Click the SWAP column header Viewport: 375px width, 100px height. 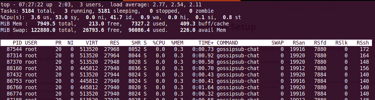pyautogui.click(x=278, y=43)
